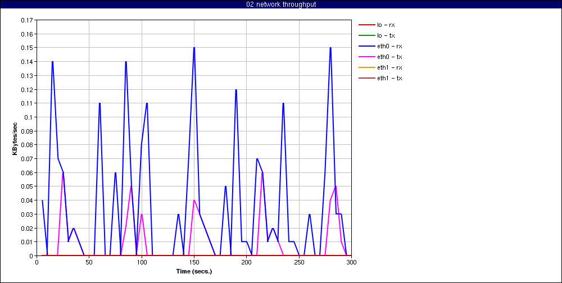Viewport: 562px width, 283px height.
Task: Click the 100 x-axis tick label
Action: pos(142,262)
